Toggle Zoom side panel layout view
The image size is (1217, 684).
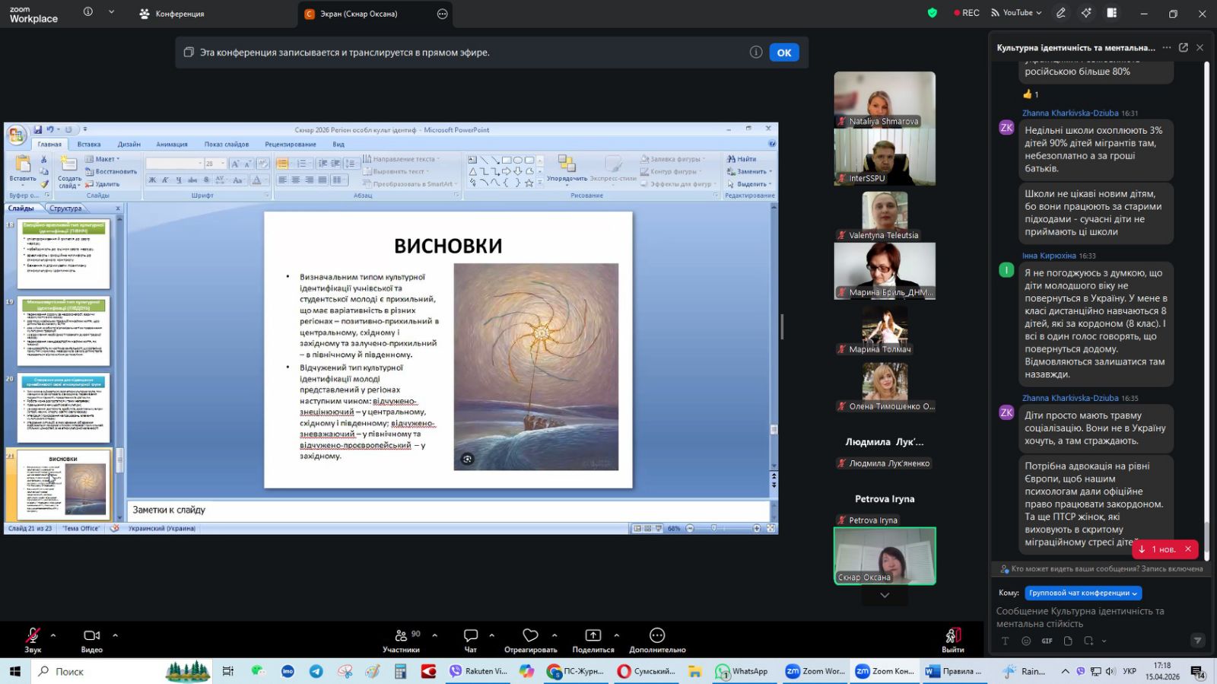click(1111, 13)
